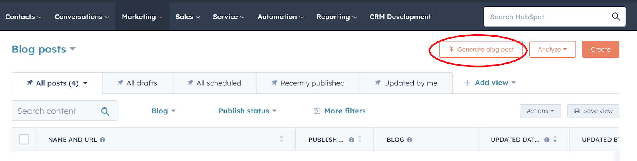Switch to the All drafts tab

pos(137,83)
